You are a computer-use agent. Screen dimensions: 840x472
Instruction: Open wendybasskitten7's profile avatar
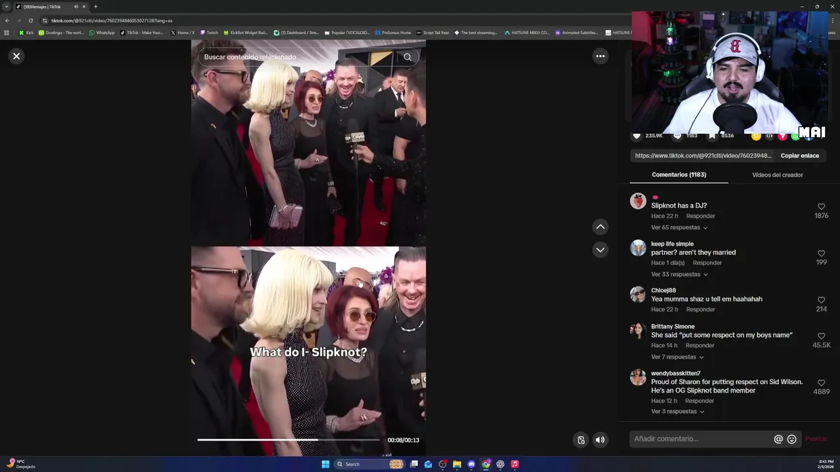[638, 377]
